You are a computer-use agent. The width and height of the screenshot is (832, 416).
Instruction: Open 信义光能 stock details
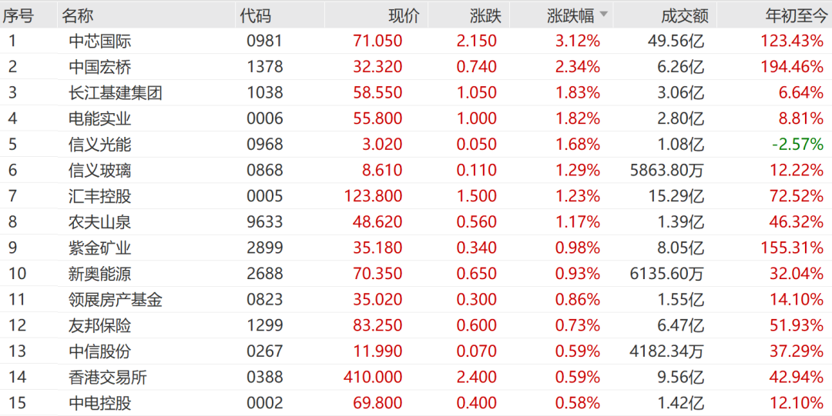(100, 145)
